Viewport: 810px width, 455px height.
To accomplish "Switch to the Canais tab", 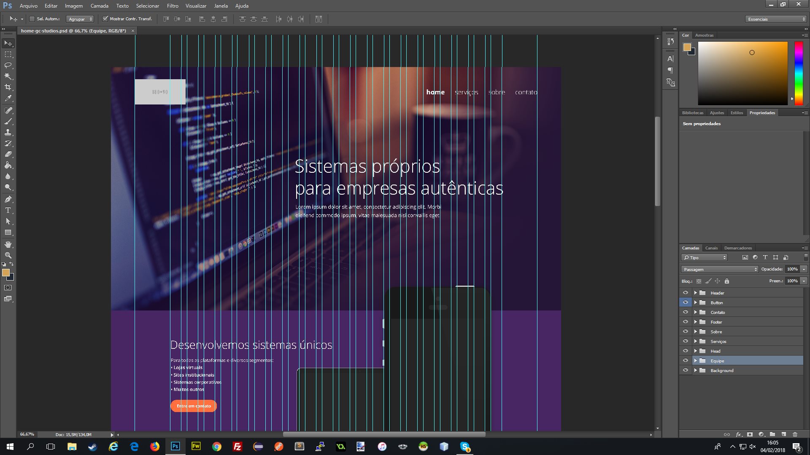I will point(711,248).
